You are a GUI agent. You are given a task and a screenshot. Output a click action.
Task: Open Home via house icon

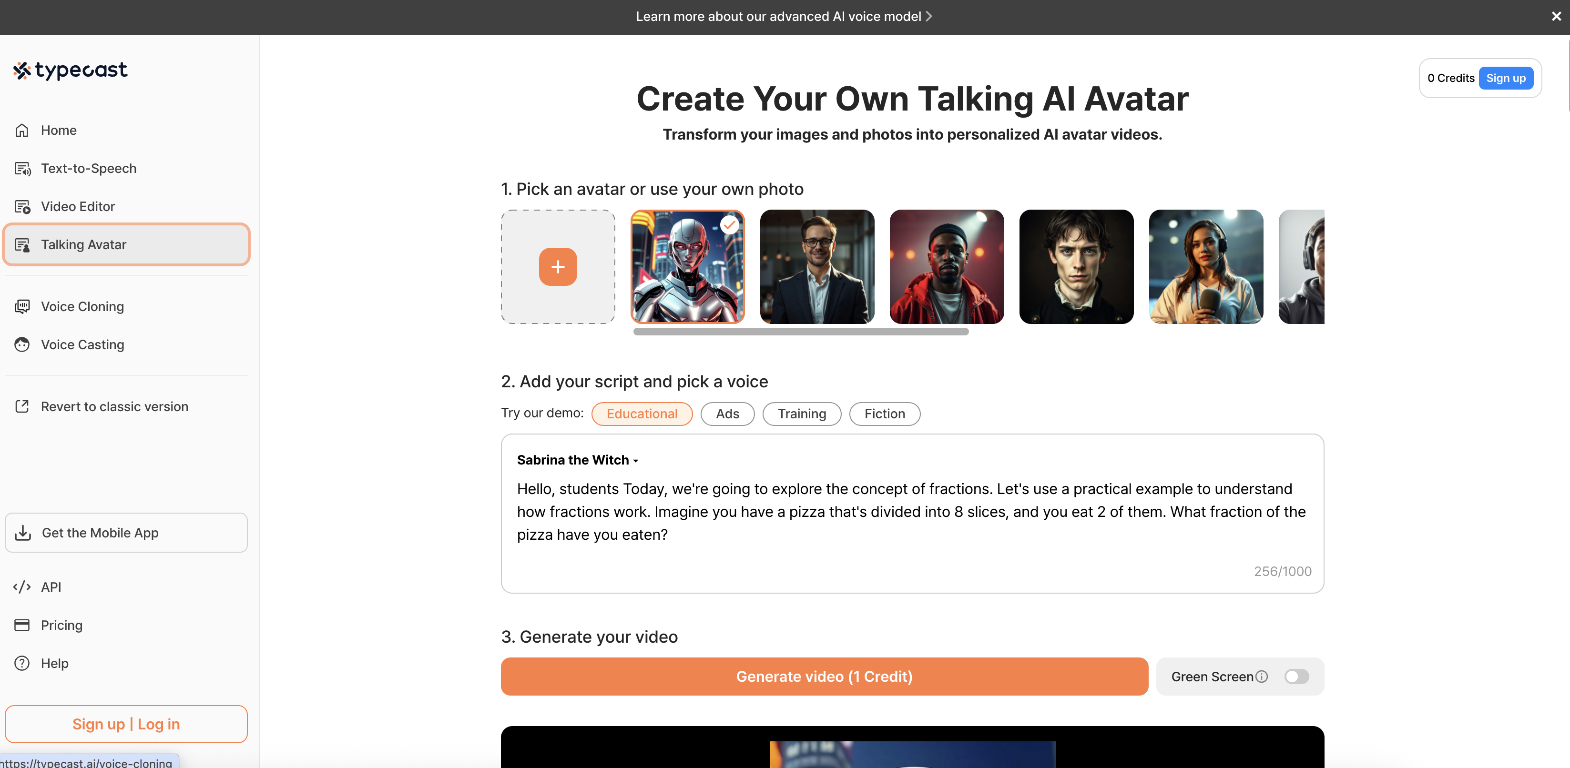click(x=22, y=131)
